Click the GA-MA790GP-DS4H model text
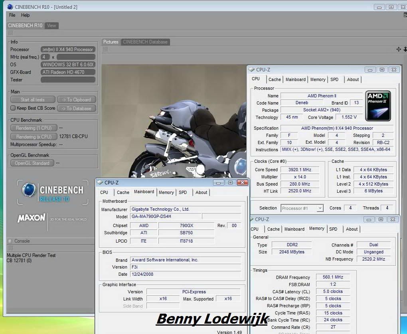This screenshot has width=407, height=334. (151, 216)
